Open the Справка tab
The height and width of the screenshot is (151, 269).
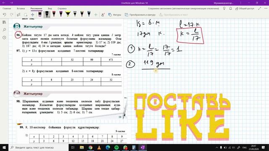click(x=62, y=8)
